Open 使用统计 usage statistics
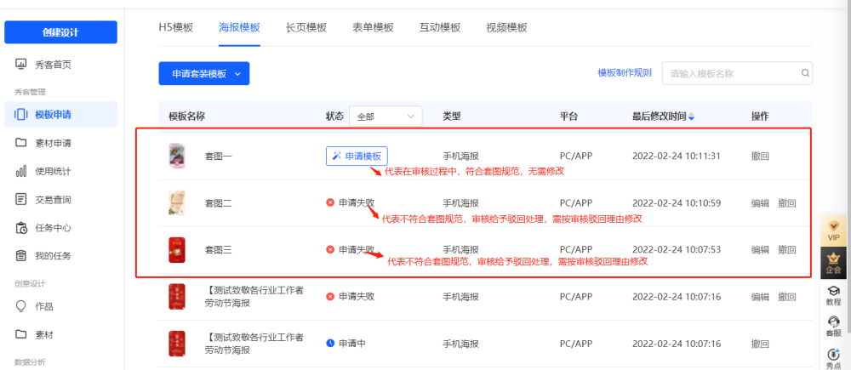Image resolution: width=851 pixels, height=370 pixels. pyautogui.click(x=53, y=171)
